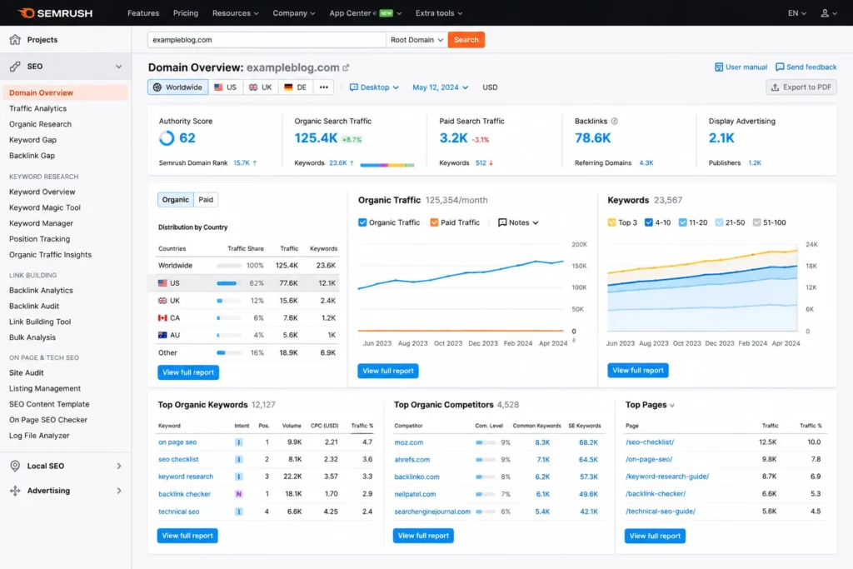Click the DE flag icon in country tabs

288,87
